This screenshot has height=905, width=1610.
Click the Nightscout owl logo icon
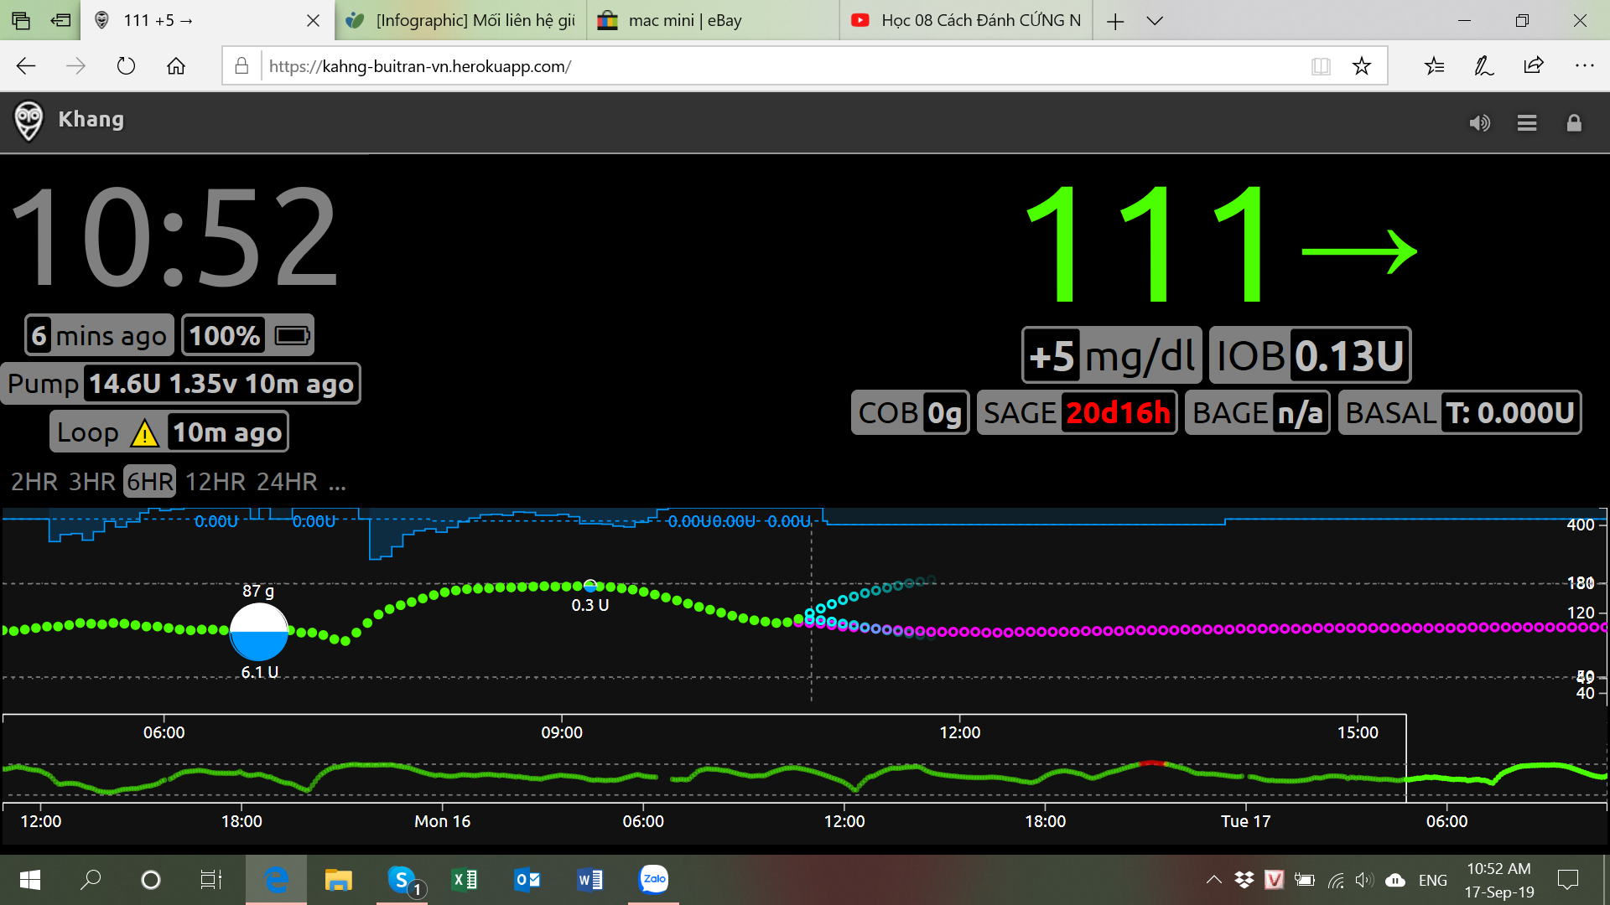tap(29, 121)
